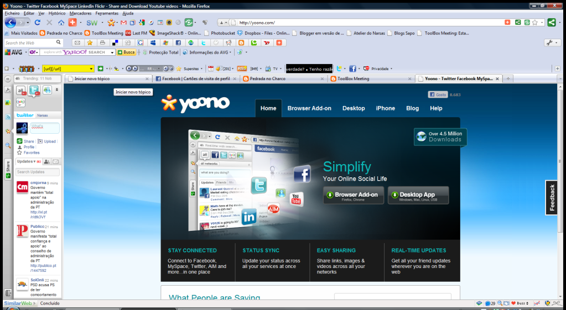Reload the page with the refresh icon

click(38, 23)
